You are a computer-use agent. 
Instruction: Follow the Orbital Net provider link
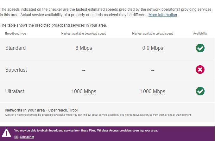(27, 137)
